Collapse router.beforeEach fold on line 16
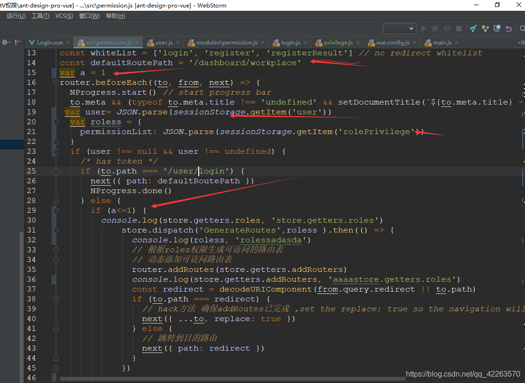Image resolution: width=525 pixels, height=383 pixels. click(x=56, y=83)
